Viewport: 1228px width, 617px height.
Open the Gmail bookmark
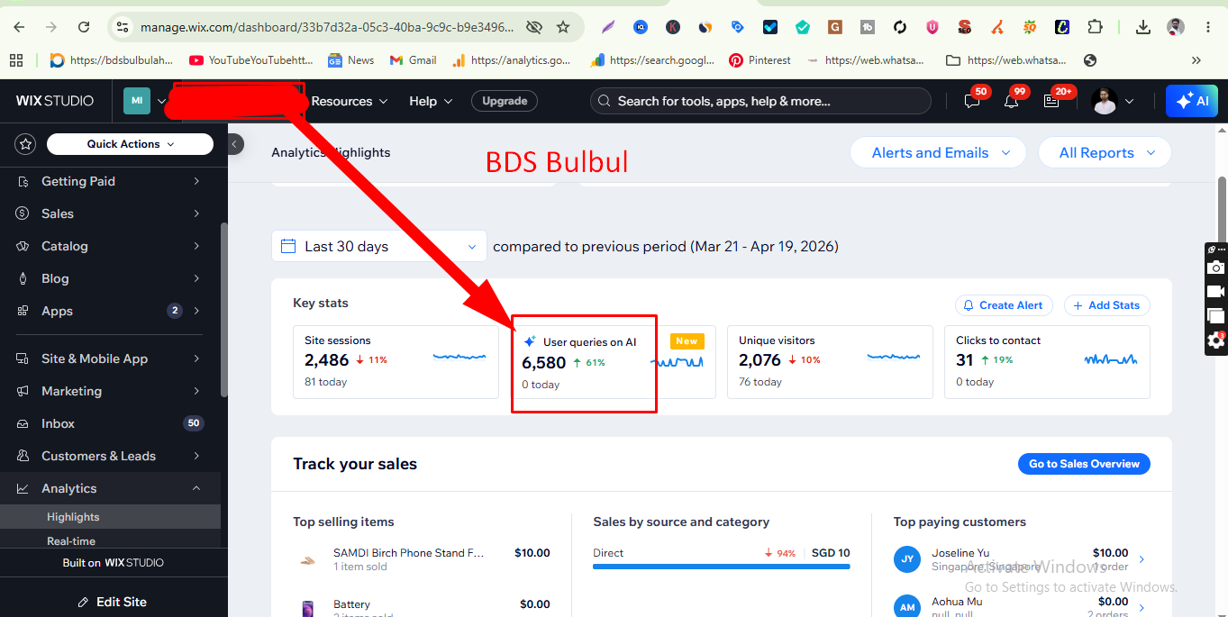click(x=413, y=60)
